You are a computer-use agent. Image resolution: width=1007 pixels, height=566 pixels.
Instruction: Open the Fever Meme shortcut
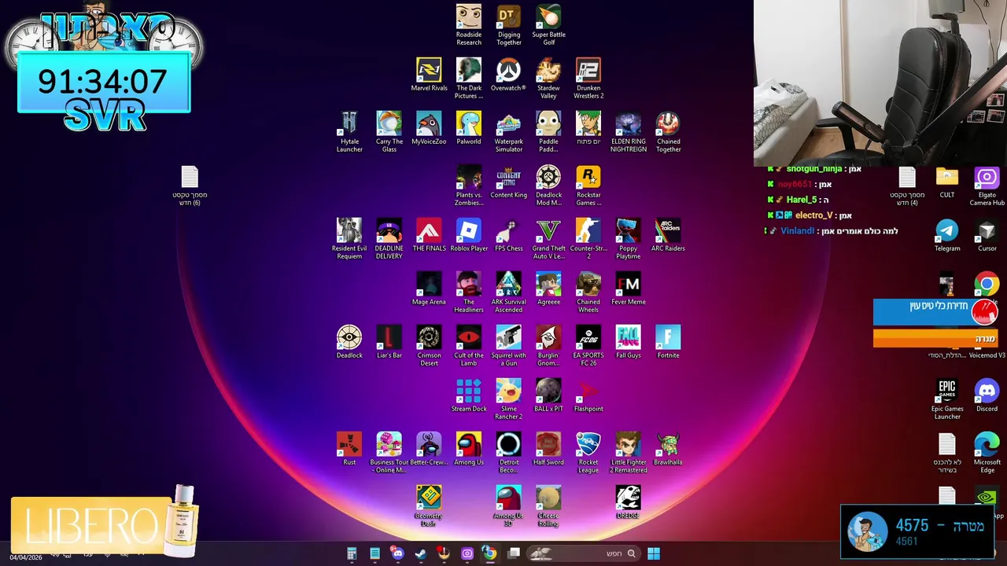629,289
